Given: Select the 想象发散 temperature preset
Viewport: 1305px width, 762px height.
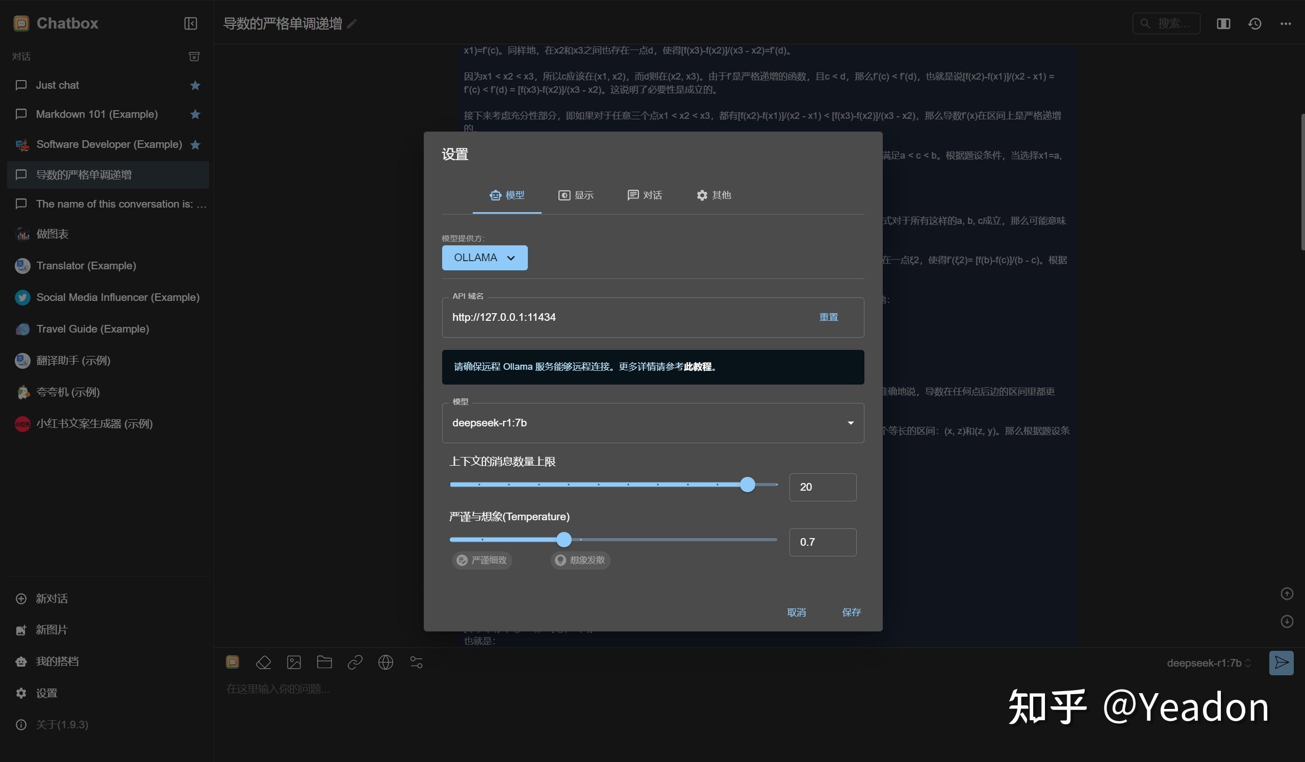Looking at the screenshot, I should click(x=580, y=560).
